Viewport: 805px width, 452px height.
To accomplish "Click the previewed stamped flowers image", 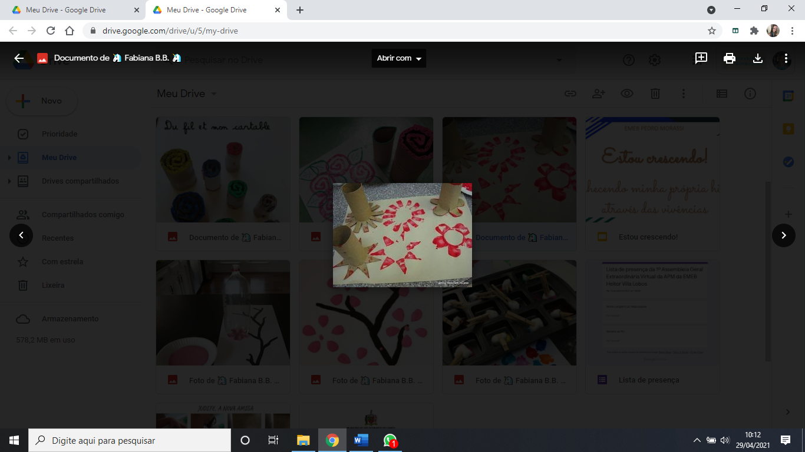I will tap(402, 235).
